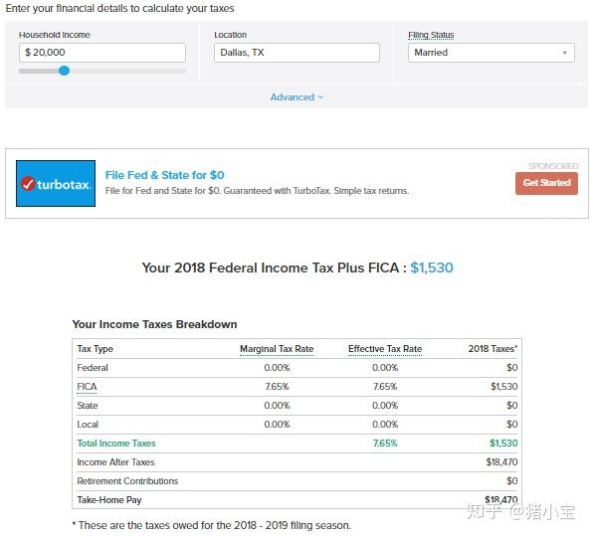Click the household income slider handle
591x537 pixels.
tap(64, 71)
